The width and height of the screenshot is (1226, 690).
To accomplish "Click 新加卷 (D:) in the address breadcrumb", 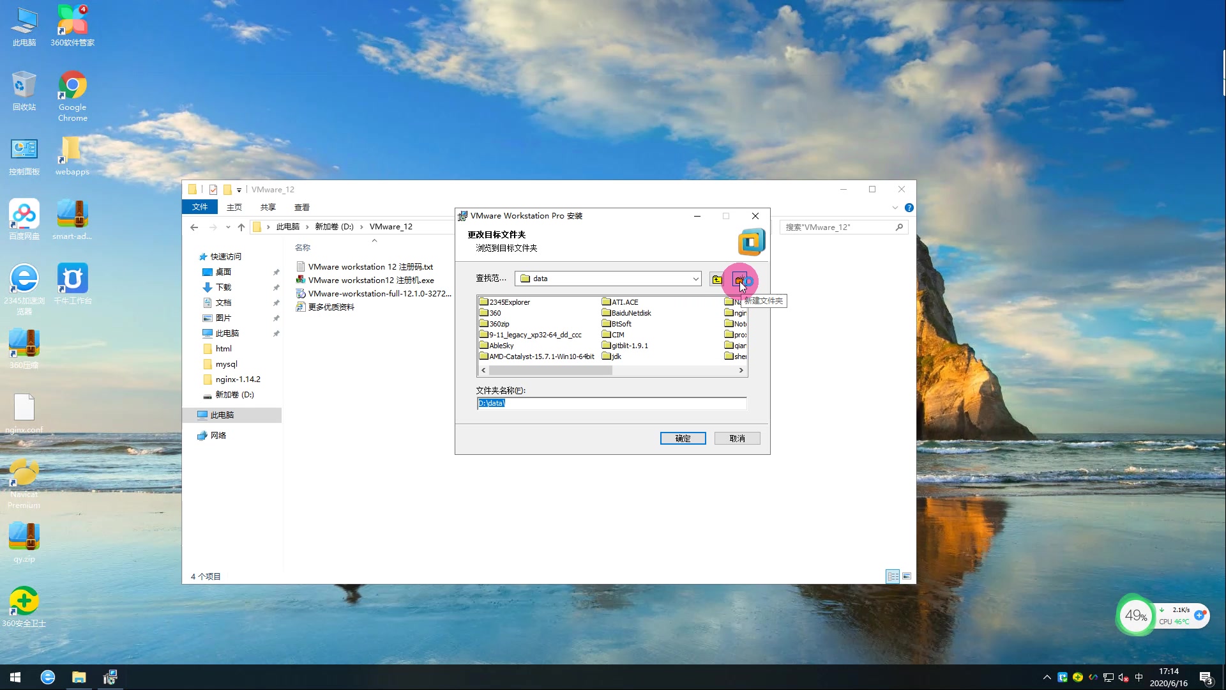I will click(334, 227).
